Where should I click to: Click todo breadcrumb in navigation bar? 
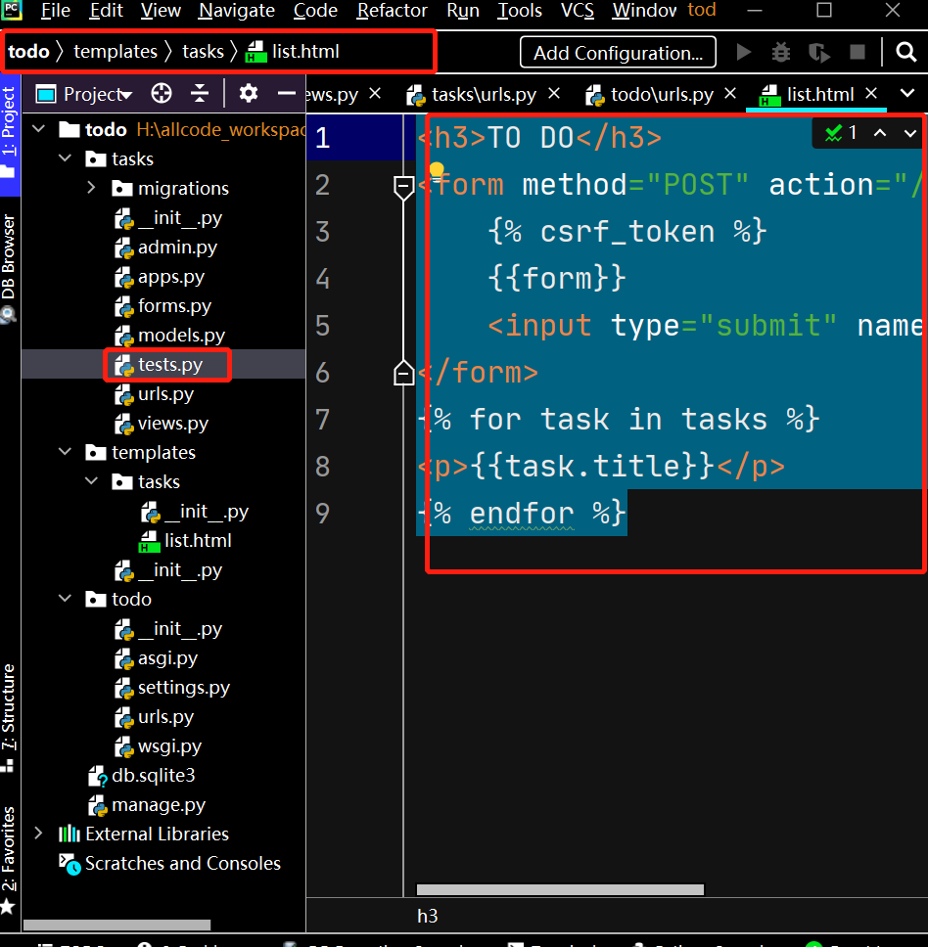coord(28,51)
